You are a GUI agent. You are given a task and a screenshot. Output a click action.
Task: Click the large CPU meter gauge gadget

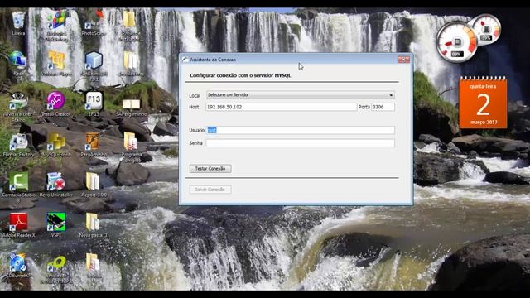click(x=456, y=42)
